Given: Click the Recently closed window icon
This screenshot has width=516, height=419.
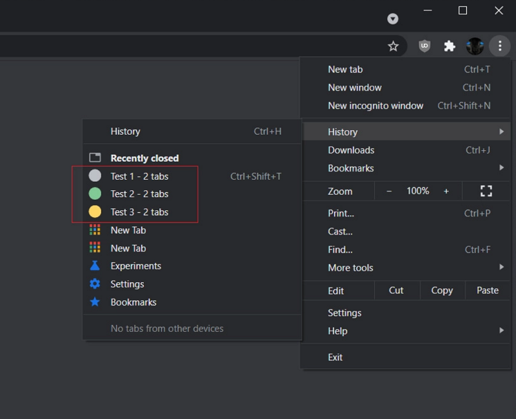Looking at the screenshot, I should point(95,157).
